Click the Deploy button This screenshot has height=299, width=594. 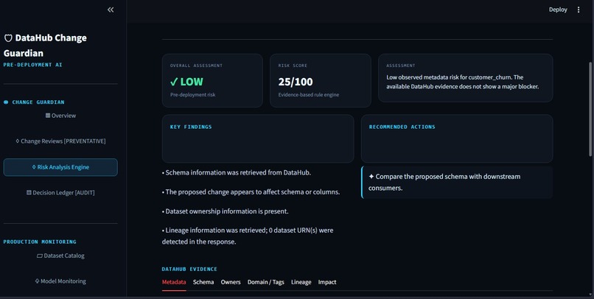coord(558,10)
